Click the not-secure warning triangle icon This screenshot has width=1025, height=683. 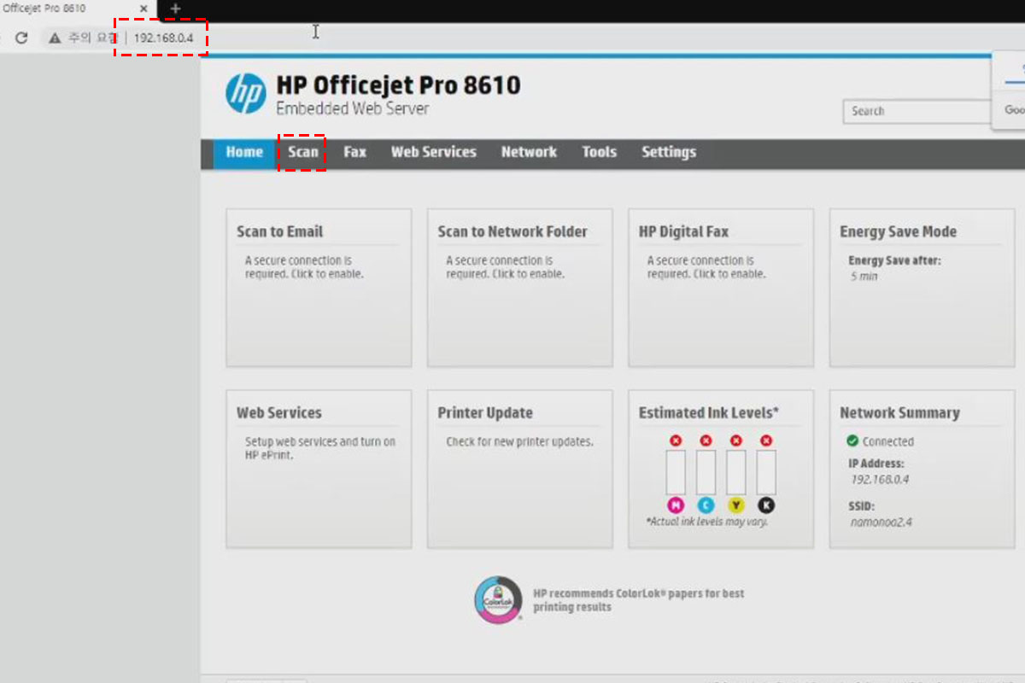click(x=56, y=38)
